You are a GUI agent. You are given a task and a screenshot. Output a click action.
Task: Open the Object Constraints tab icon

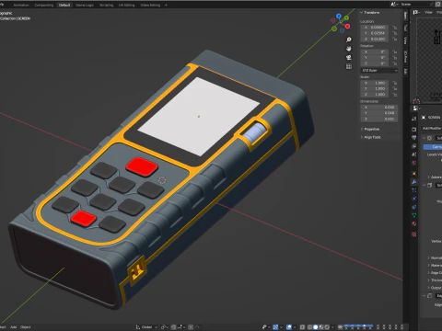tap(414, 207)
